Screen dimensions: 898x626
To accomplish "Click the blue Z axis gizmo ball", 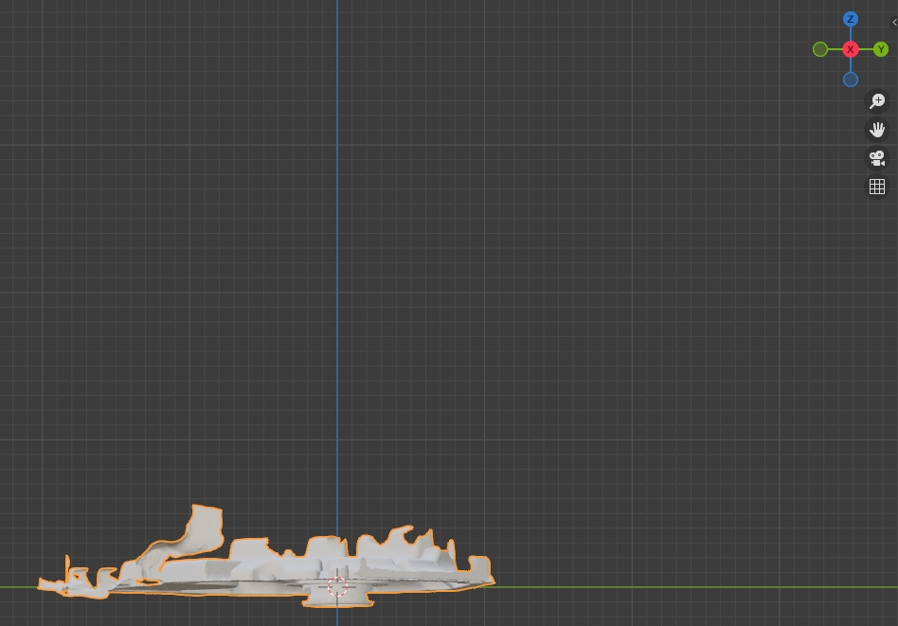I will pyautogui.click(x=851, y=19).
